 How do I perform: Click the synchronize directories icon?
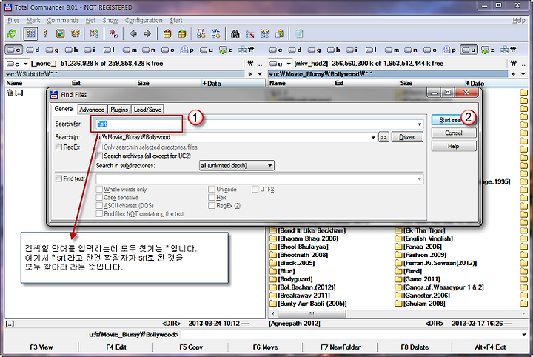[x=265, y=33]
